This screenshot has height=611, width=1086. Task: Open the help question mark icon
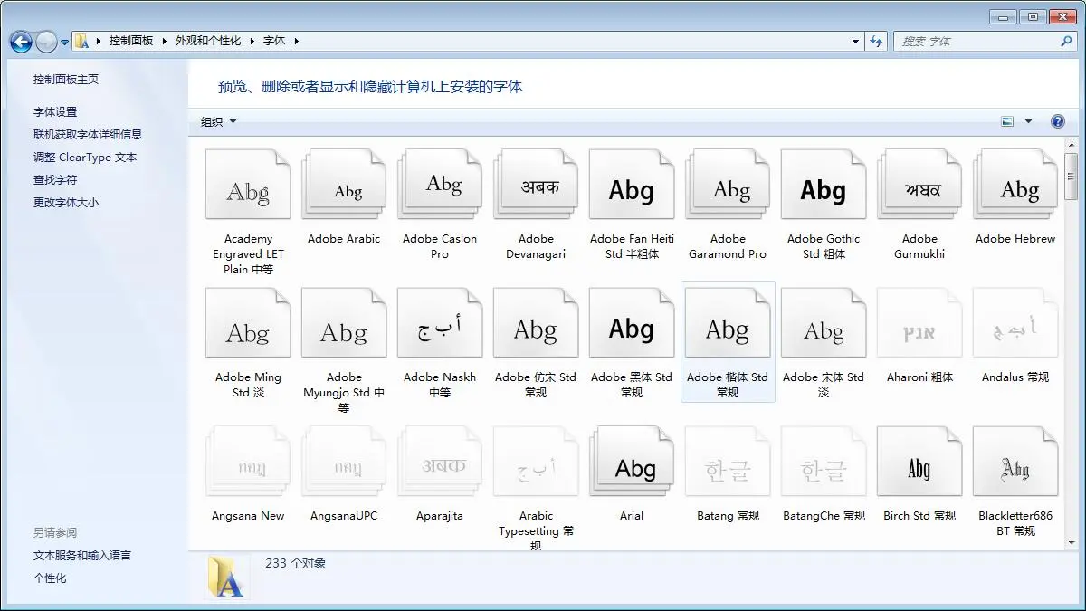tap(1057, 121)
